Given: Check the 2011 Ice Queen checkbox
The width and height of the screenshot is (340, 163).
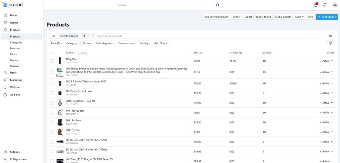Looking at the screenshot, I should click(x=52, y=113).
